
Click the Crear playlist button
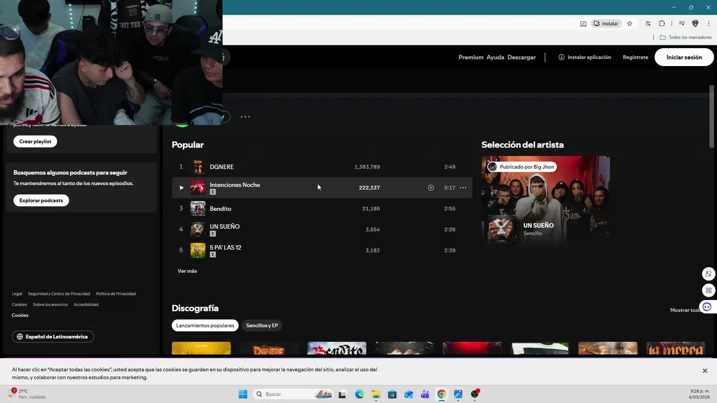pos(35,142)
